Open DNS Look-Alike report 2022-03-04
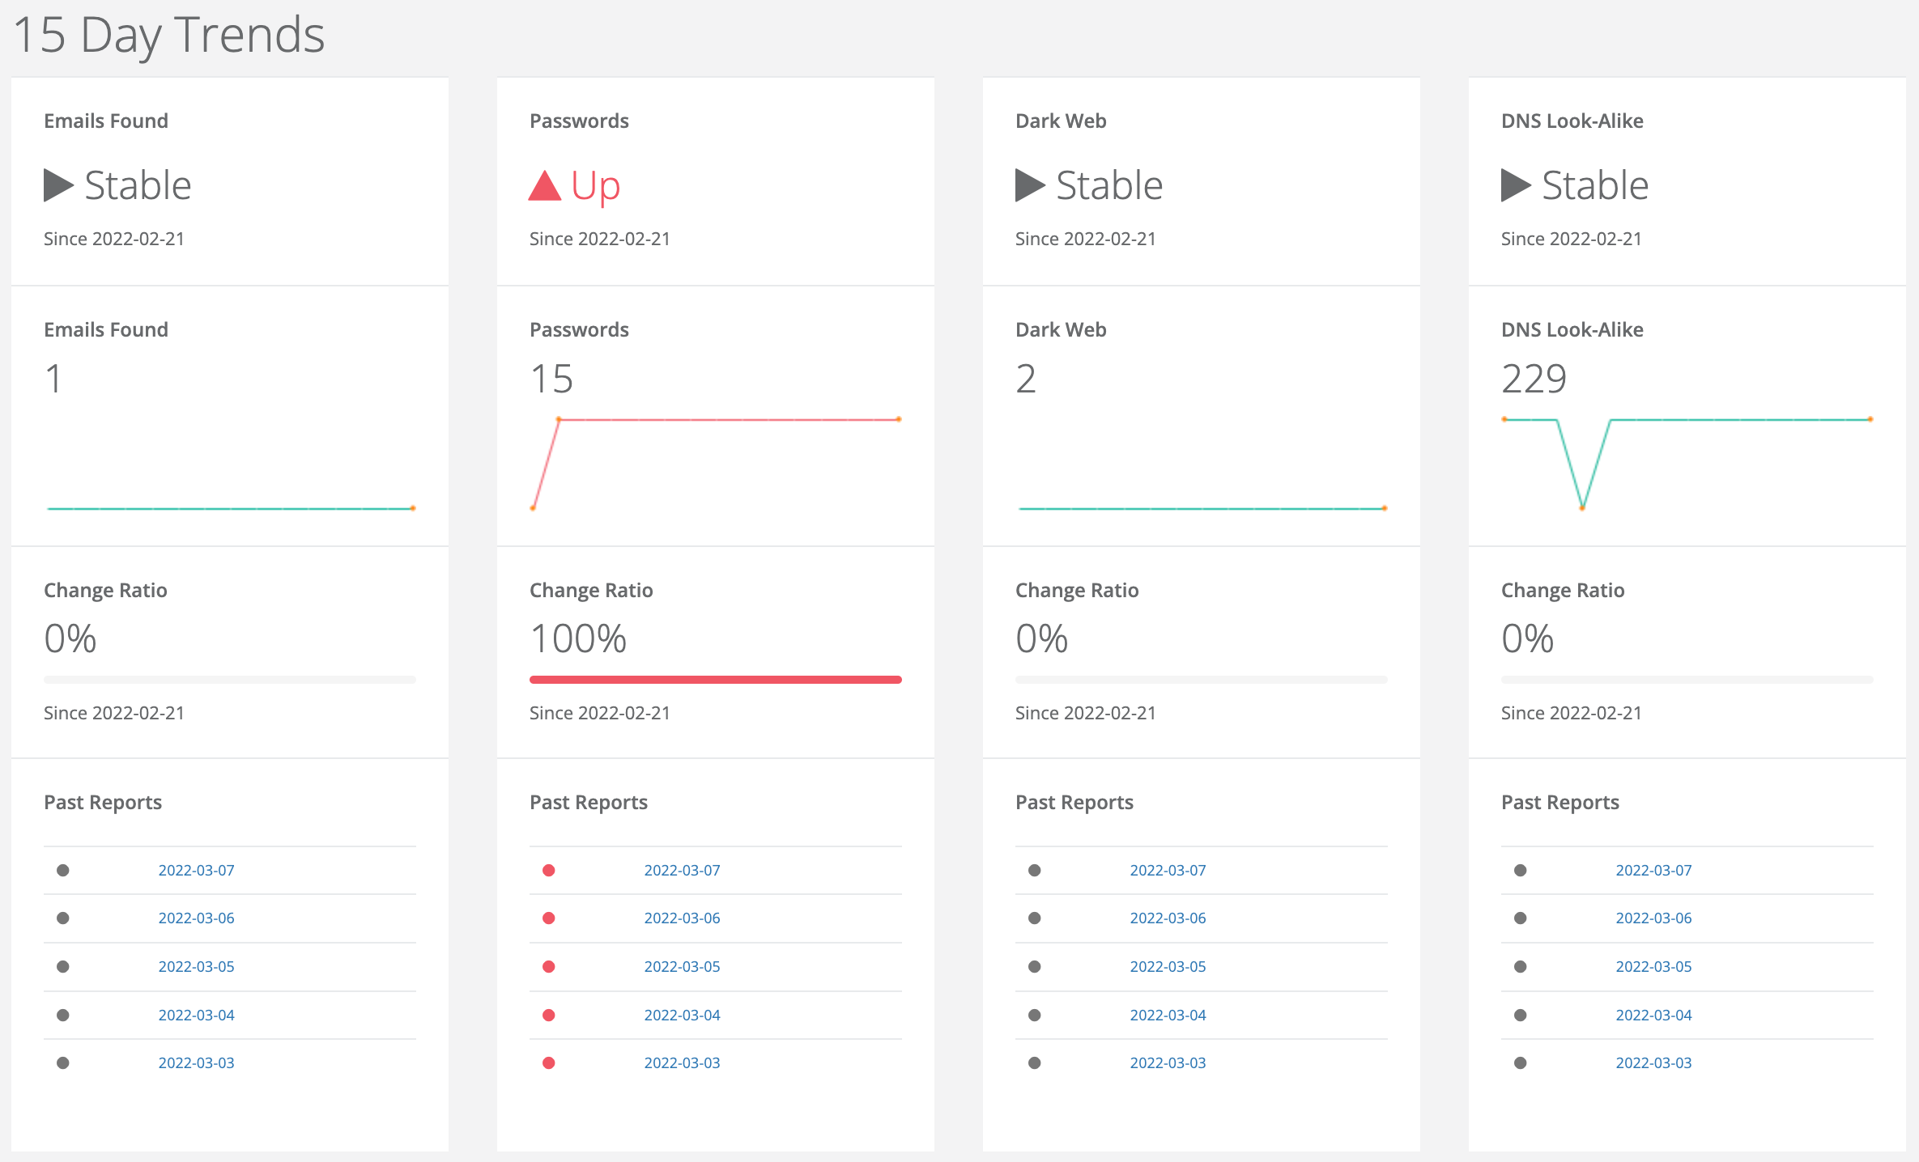The width and height of the screenshot is (1919, 1162). (x=1654, y=1015)
